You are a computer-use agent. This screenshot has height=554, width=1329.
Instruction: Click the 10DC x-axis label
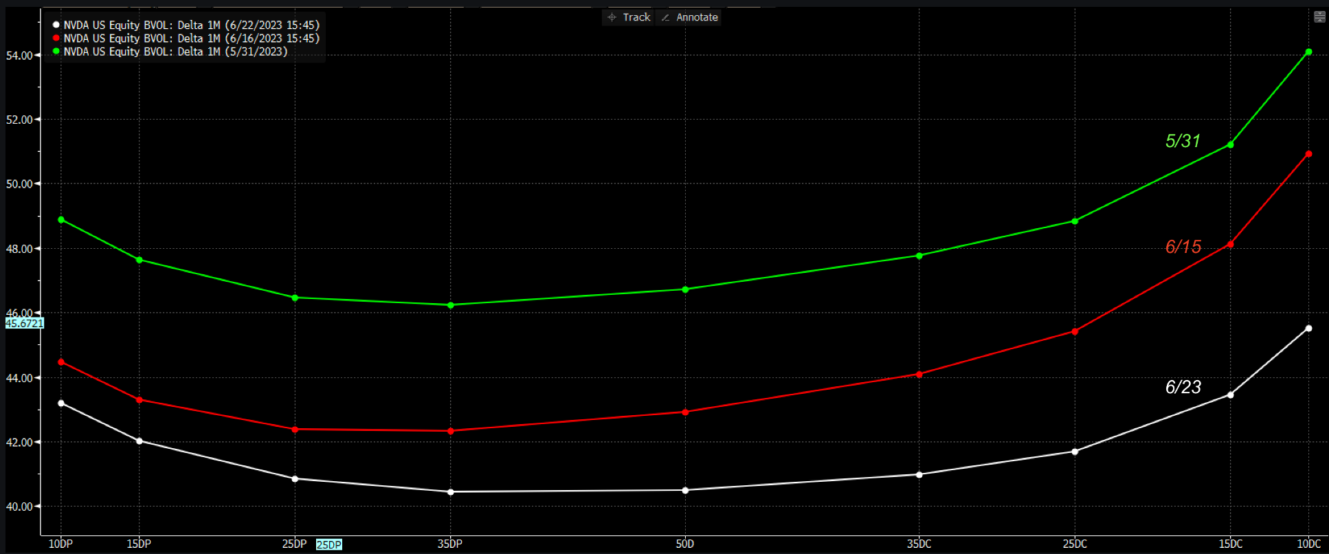pyautogui.click(x=1308, y=544)
